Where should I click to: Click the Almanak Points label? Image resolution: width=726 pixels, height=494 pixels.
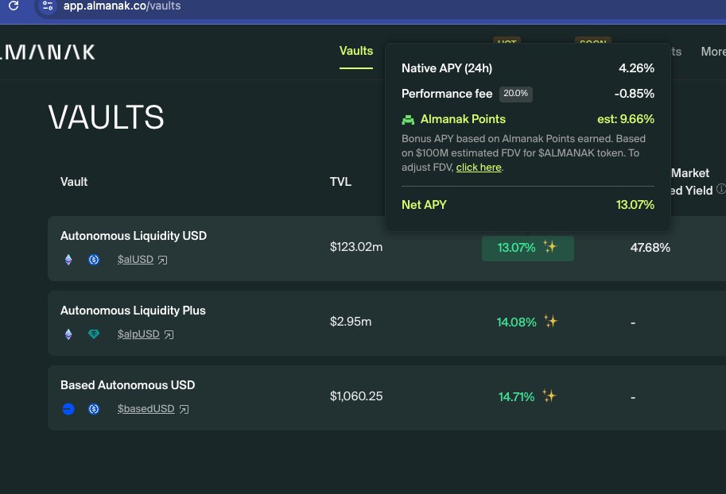463,119
